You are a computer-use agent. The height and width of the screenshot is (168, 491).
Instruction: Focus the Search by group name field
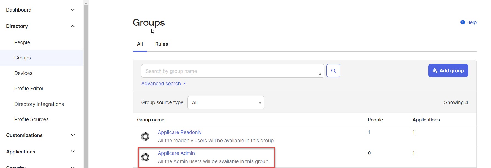(230, 71)
